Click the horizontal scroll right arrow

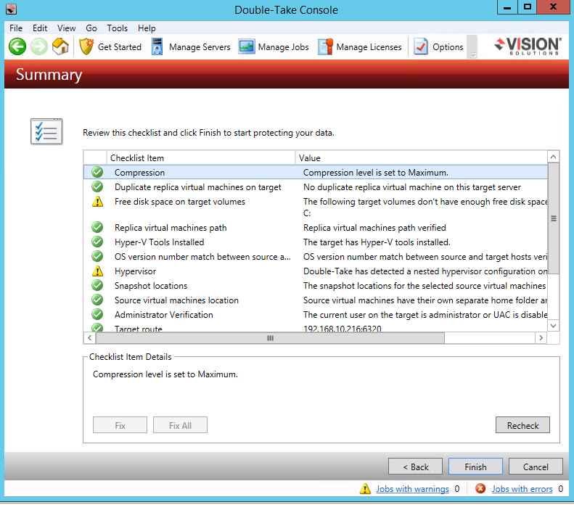tap(541, 338)
